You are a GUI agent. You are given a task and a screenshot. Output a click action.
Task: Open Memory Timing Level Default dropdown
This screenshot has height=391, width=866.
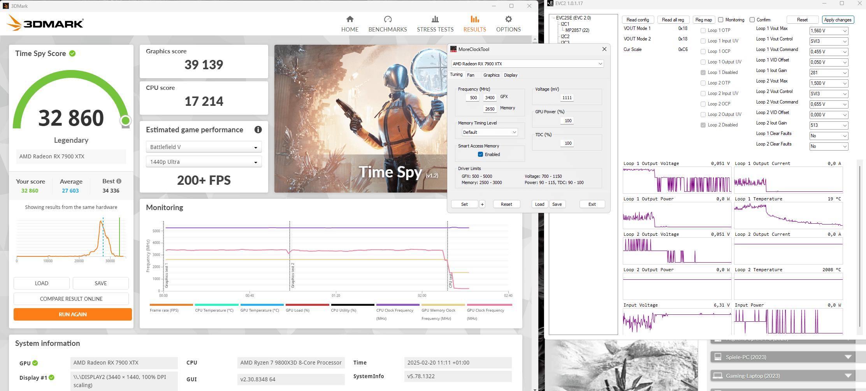(x=490, y=132)
